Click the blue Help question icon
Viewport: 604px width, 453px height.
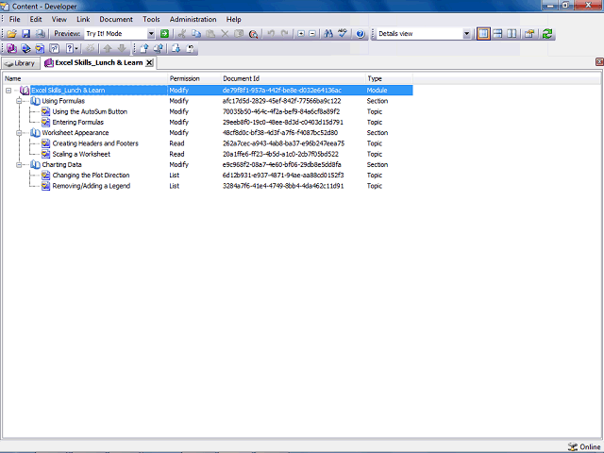pyautogui.click(x=361, y=34)
